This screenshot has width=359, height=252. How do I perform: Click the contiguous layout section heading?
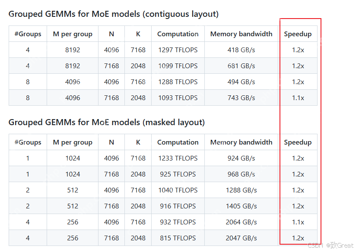point(114,14)
